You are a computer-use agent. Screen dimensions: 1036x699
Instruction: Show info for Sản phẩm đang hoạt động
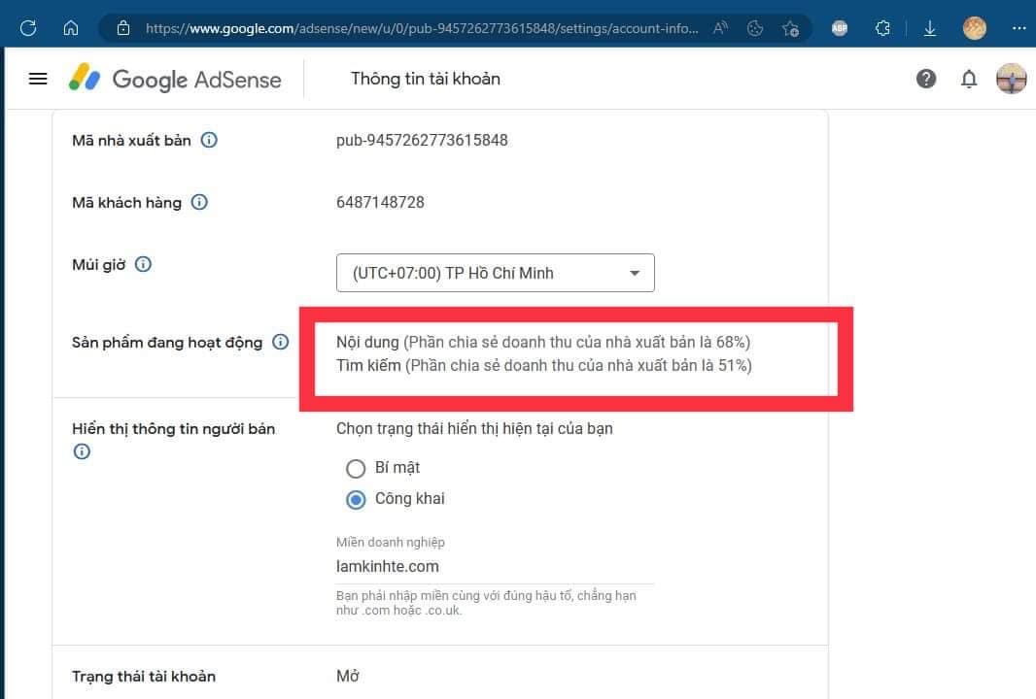tap(280, 342)
